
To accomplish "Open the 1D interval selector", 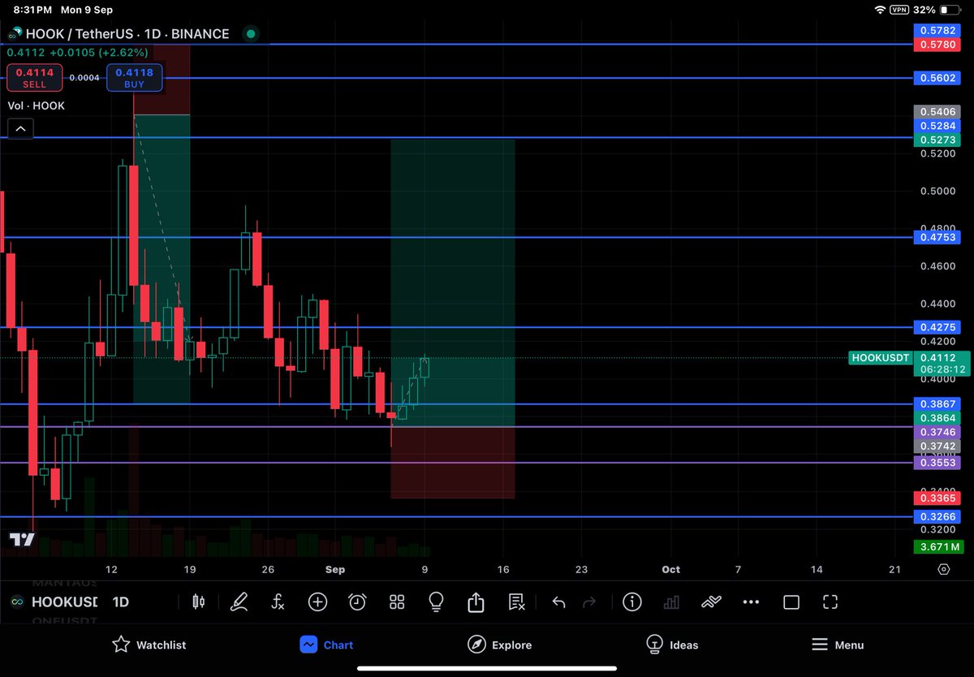I will coord(120,602).
